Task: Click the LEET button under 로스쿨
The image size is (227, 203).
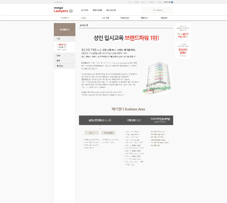Action: [x=92, y=133]
